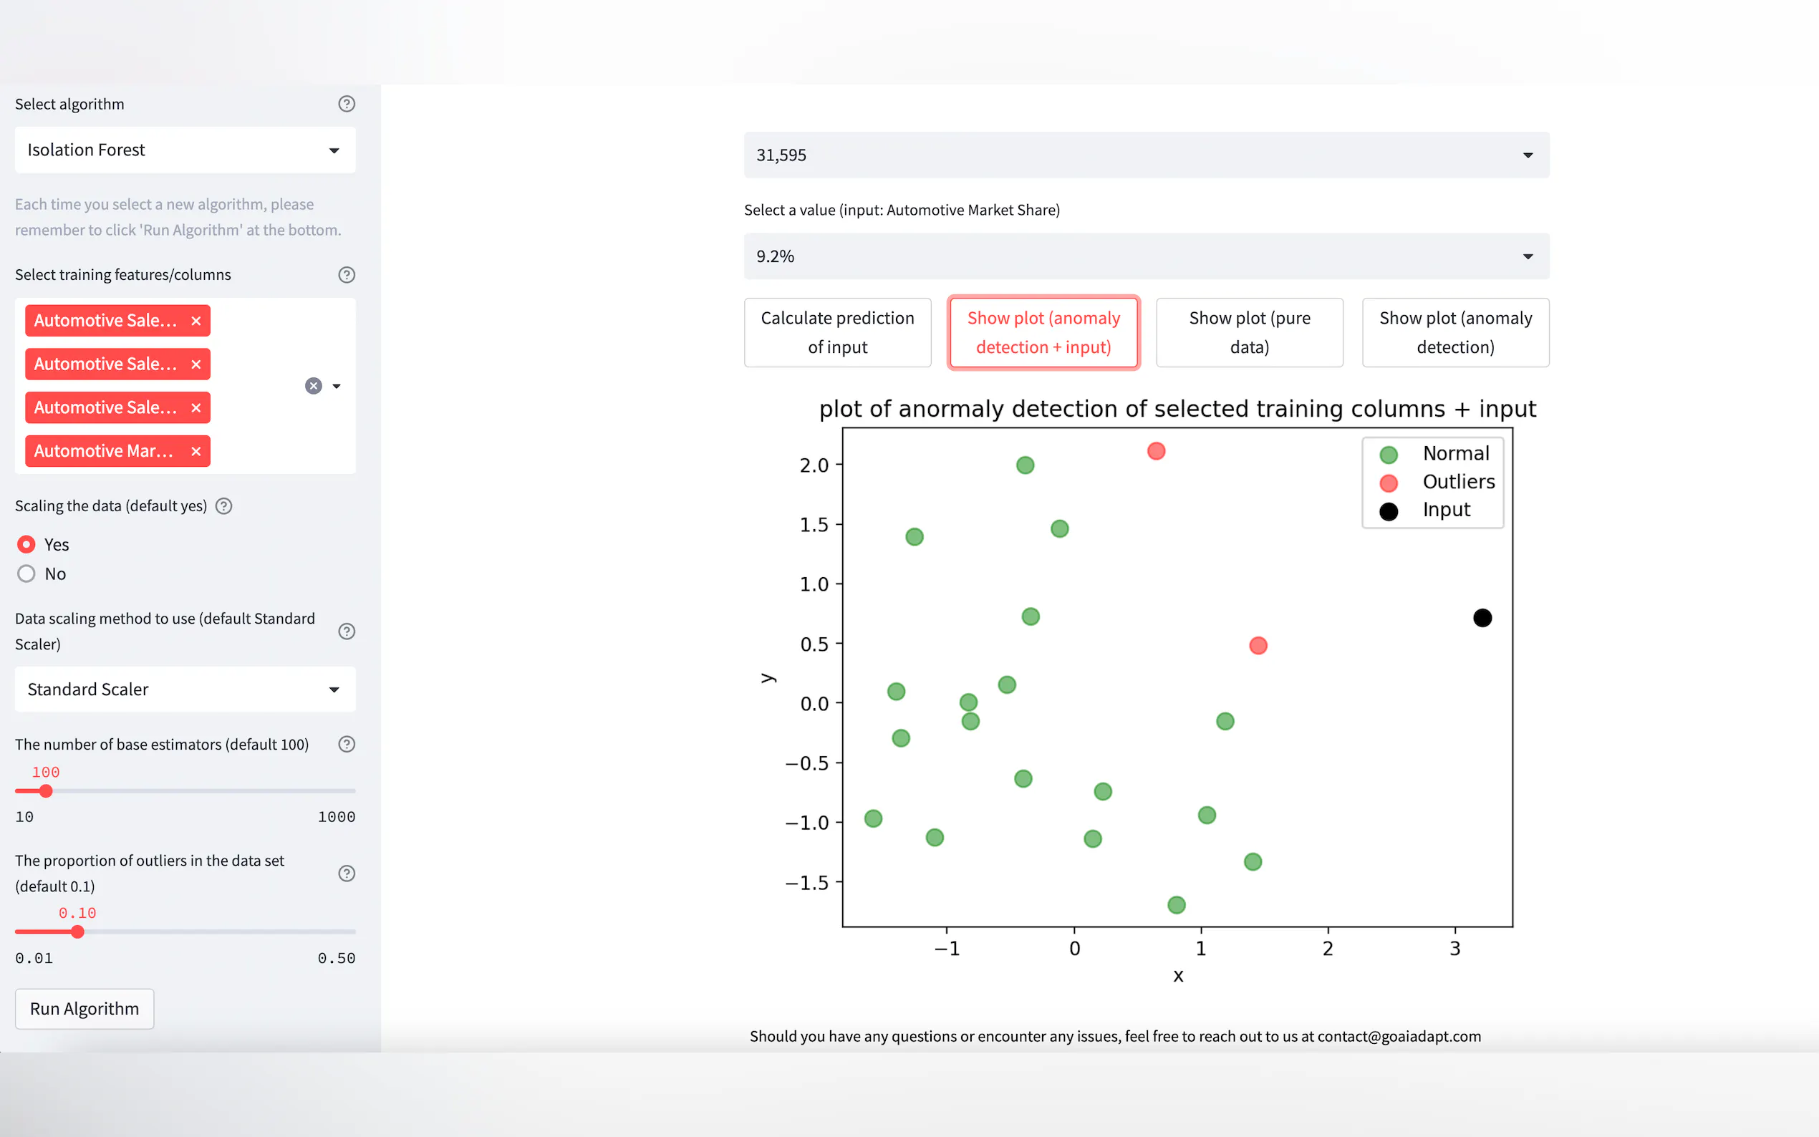The image size is (1819, 1137).
Task: Click Calculate prediction of input button
Action: point(837,332)
